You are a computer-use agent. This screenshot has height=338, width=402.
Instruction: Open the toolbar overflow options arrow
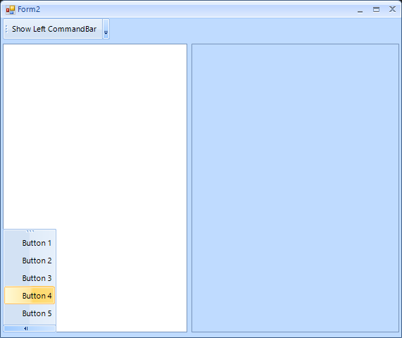pyautogui.click(x=106, y=29)
